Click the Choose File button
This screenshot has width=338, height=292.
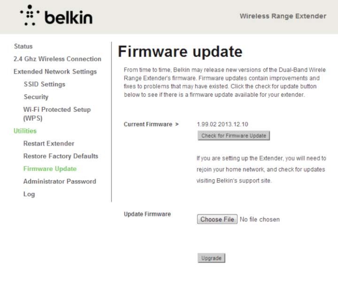coord(217,219)
